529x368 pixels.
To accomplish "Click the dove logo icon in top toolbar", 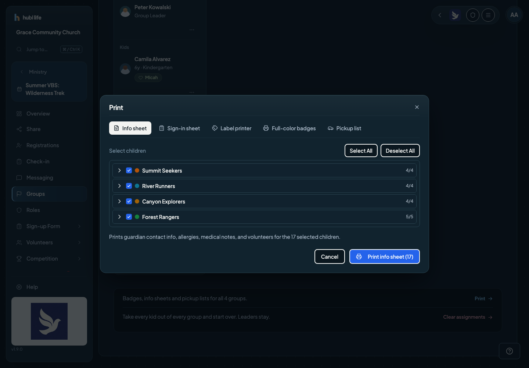I will [456, 15].
